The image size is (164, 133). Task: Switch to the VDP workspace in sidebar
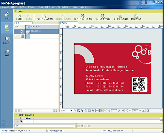point(7,28)
